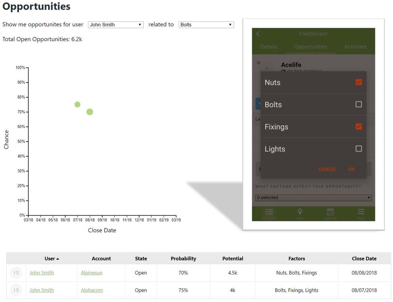Image resolution: width=393 pixels, height=302 pixels.
Task: Switch to the Details tab
Action: 269,47
